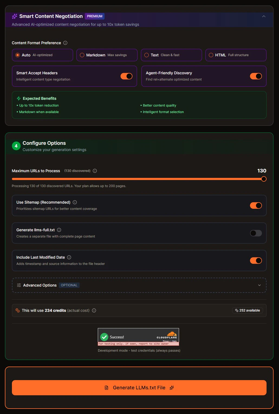Click info icon beside Content Format Preference
279x414 pixels.
65,43
